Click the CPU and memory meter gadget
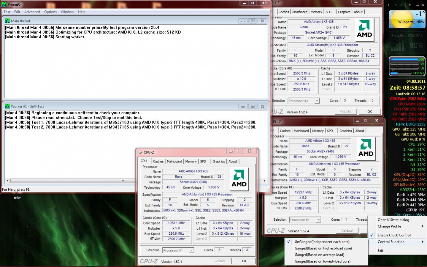Screen dimensions: 427x267 pos(407,67)
